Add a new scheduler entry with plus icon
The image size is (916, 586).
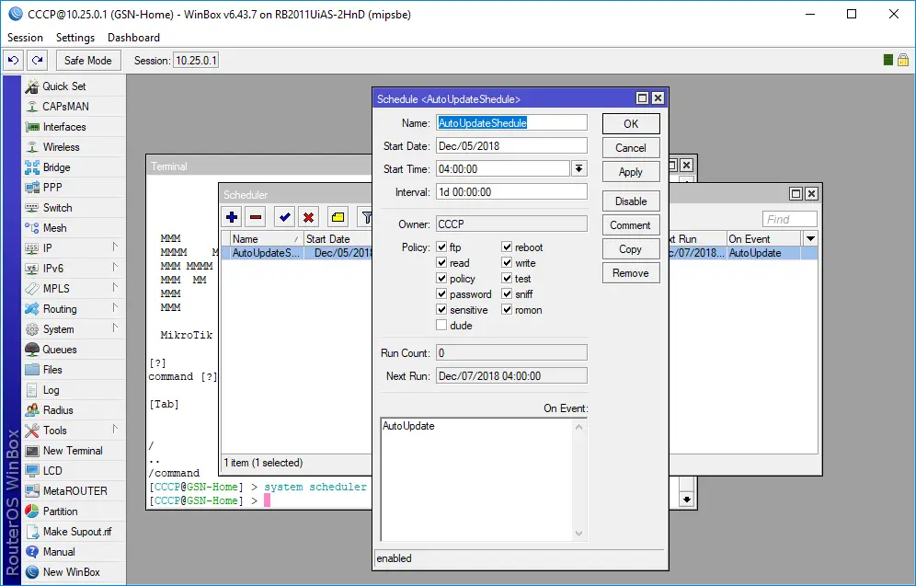[232, 217]
